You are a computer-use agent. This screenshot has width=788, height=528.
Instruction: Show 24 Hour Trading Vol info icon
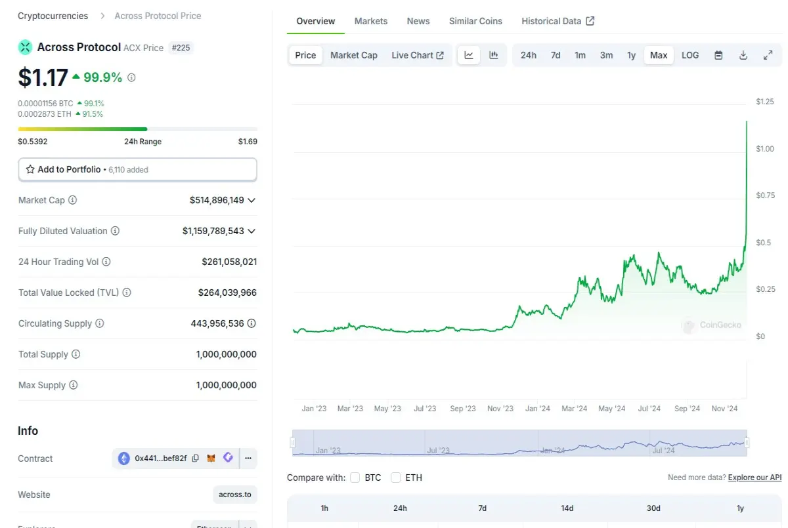[106, 262]
